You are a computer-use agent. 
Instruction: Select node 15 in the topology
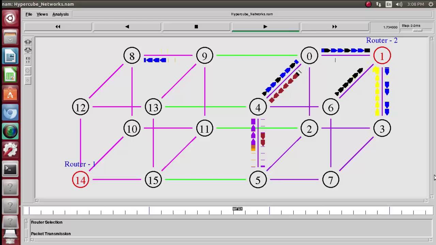pos(153,180)
